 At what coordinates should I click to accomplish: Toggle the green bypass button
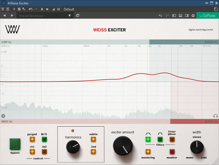pyautogui.click(x=15, y=144)
